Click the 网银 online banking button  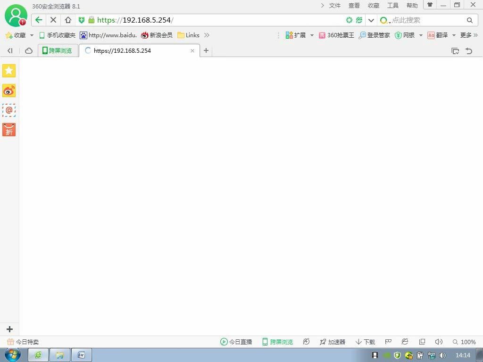(x=405, y=35)
